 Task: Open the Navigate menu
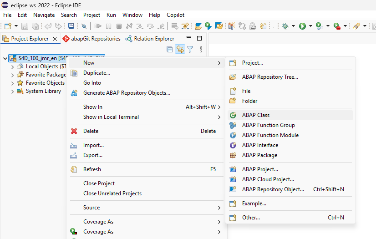tap(44, 15)
